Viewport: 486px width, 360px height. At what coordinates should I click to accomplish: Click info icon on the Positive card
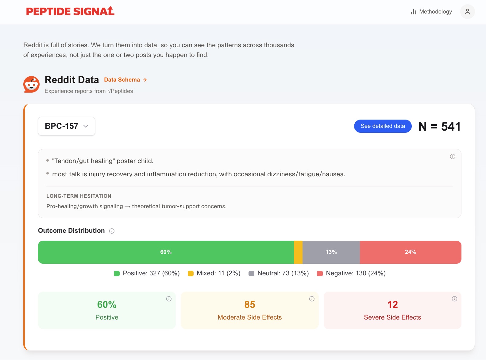point(169,299)
